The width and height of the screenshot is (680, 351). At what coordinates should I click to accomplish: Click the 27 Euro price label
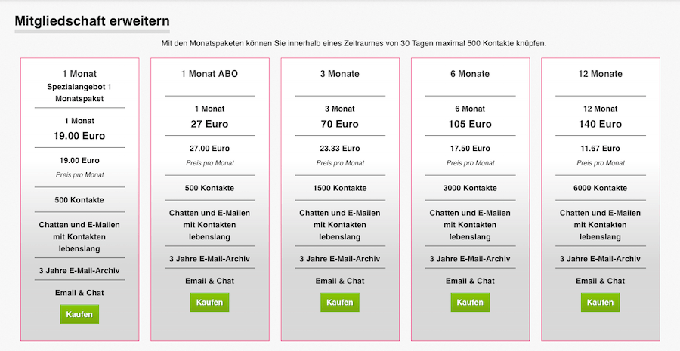coord(209,124)
